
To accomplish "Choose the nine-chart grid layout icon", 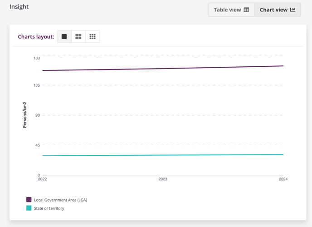I will [93, 37].
